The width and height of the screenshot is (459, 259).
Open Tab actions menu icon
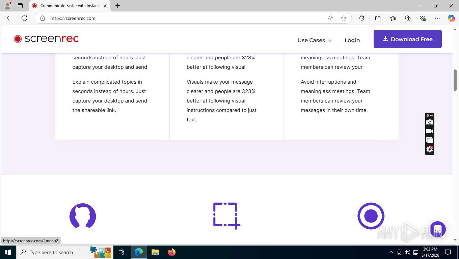(x=20, y=6)
